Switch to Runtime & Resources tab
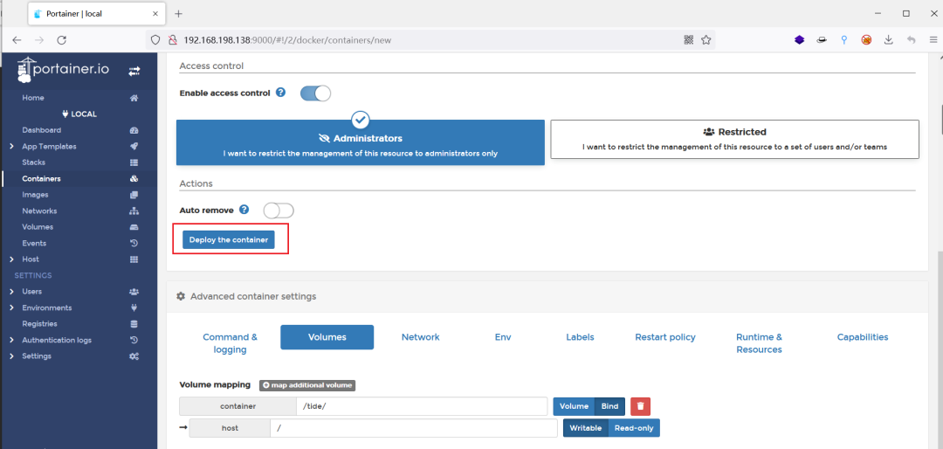Image resolution: width=943 pixels, height=449 pixels. pos(759,343)
